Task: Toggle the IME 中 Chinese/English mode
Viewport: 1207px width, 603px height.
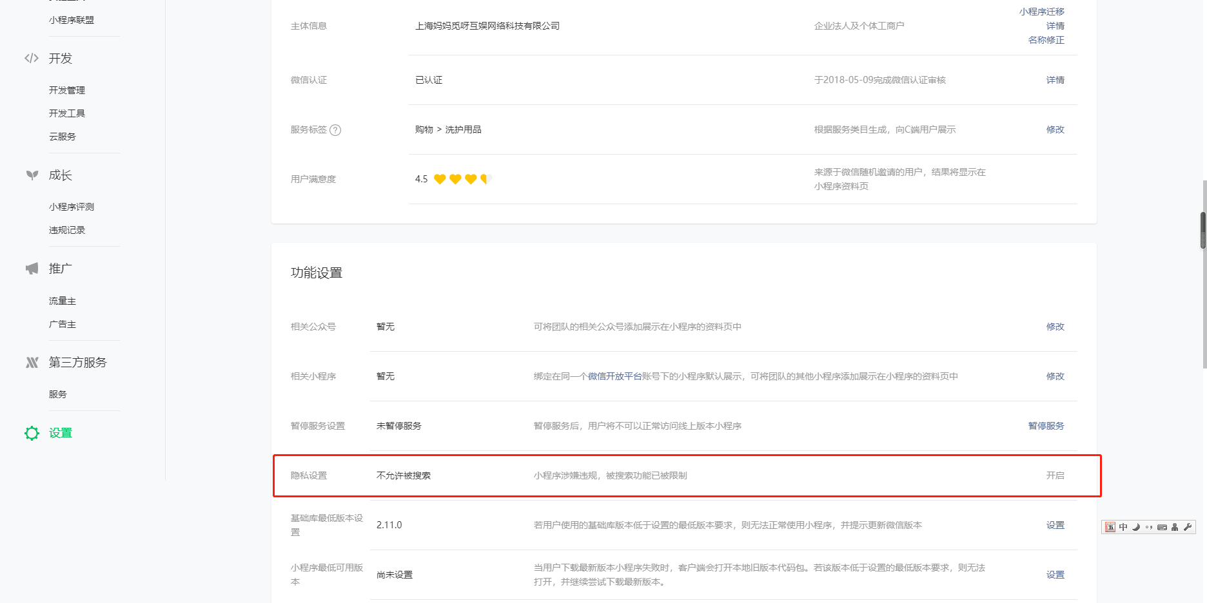Action: click(x=1123, y=527)
